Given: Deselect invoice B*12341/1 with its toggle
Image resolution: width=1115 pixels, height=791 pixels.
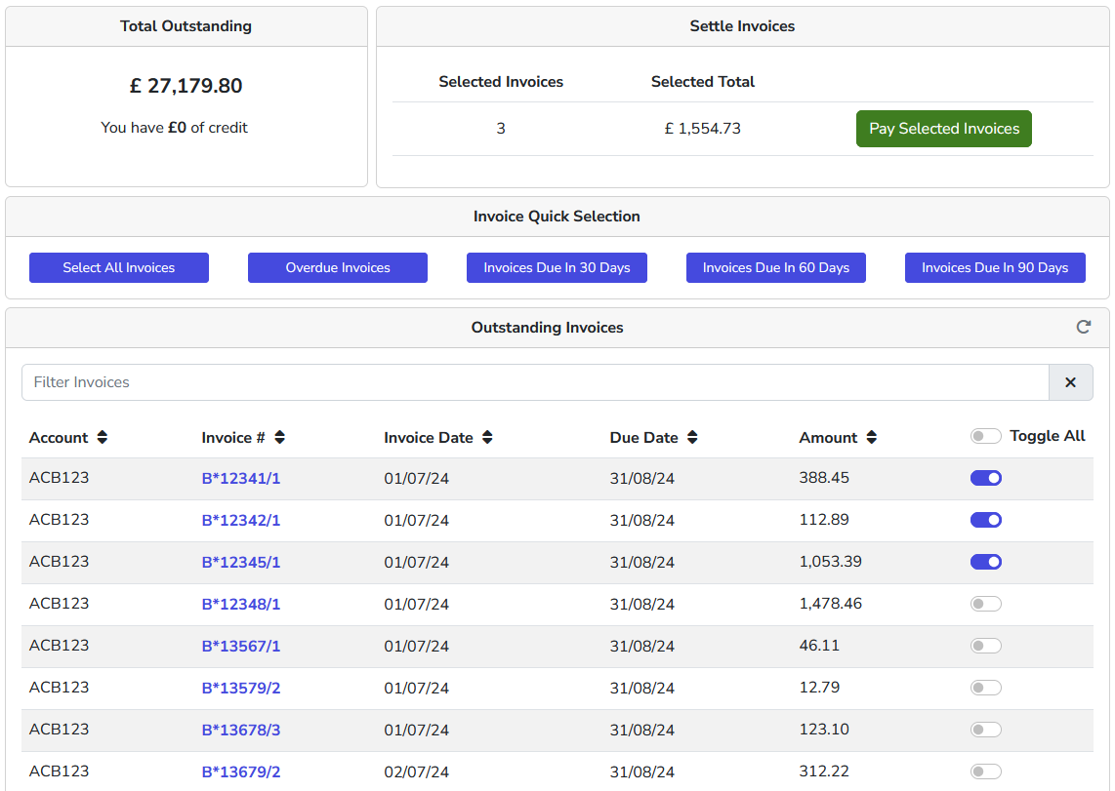Looking at the screenshot, I should pos(985,478).
